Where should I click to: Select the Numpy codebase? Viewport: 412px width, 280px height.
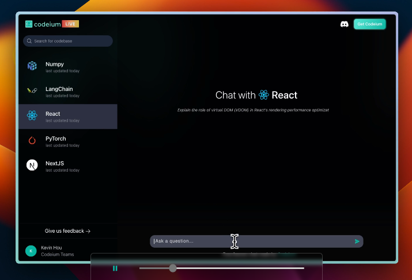click(x=68, y=67)
